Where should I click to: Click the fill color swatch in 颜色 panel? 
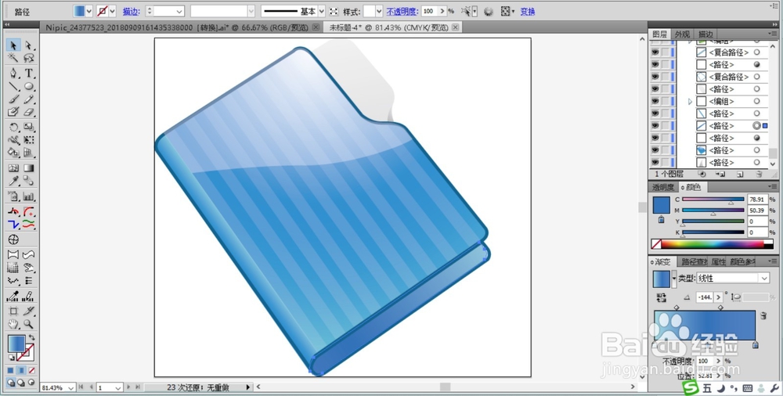point(661,205)
